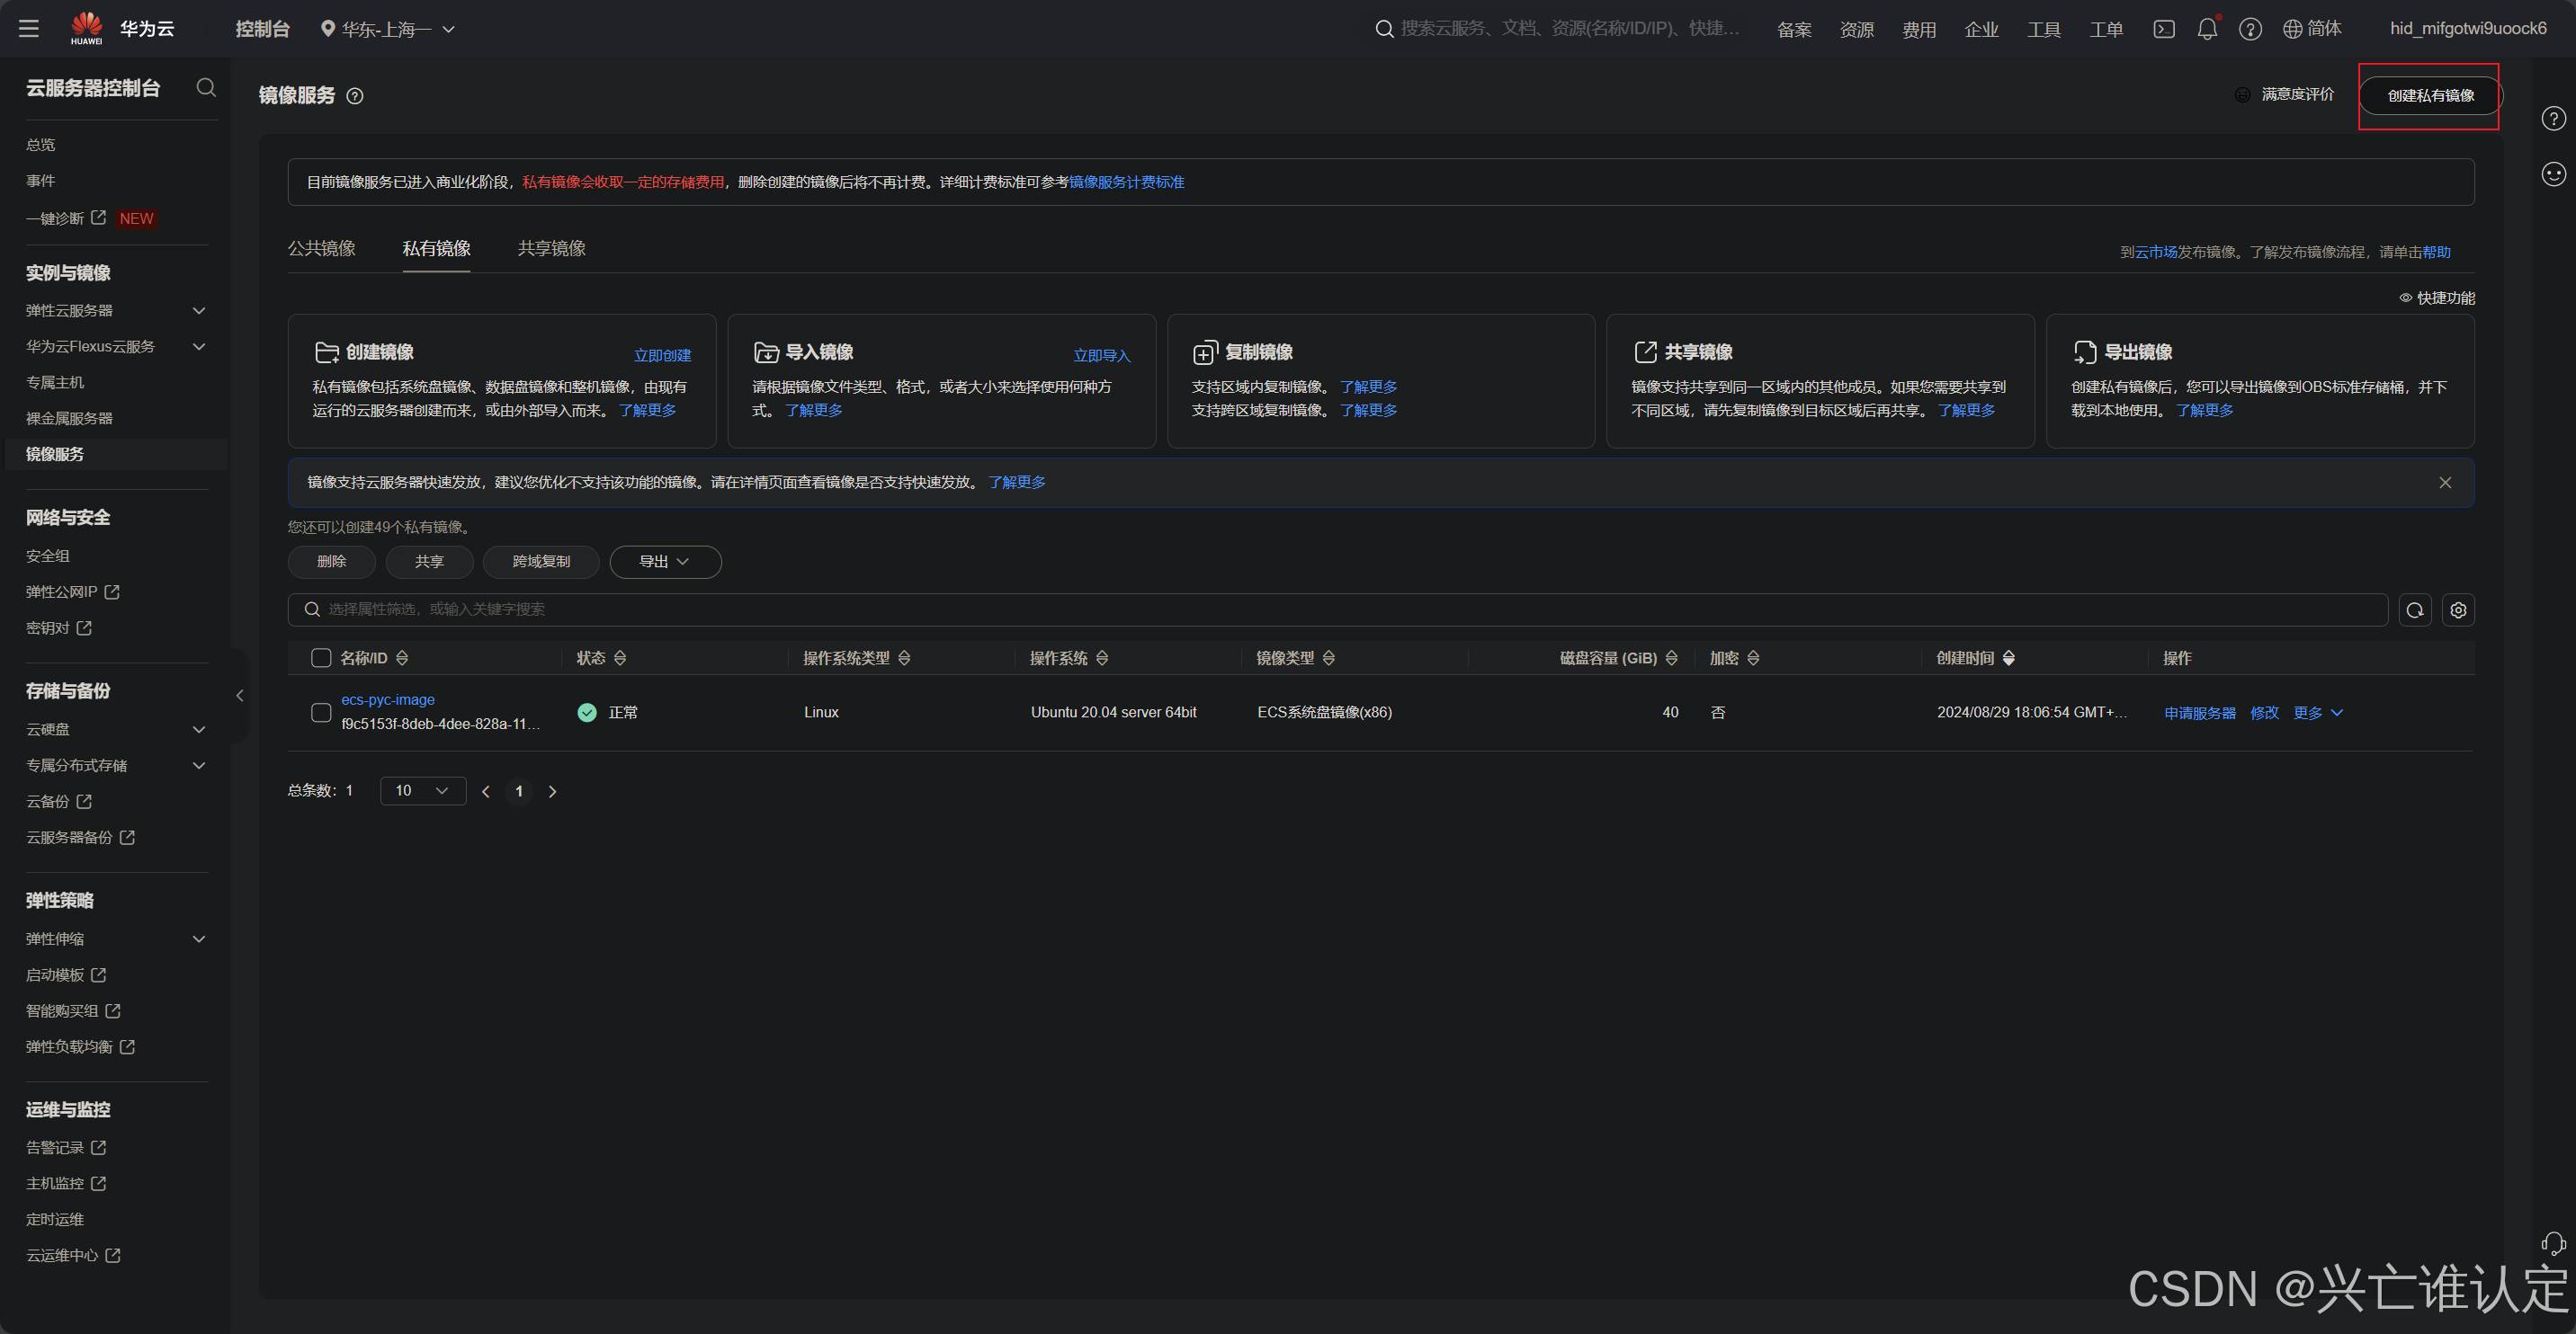Click the image filter search field
The image size is (2576, 1334).
tap(1338, 609)
